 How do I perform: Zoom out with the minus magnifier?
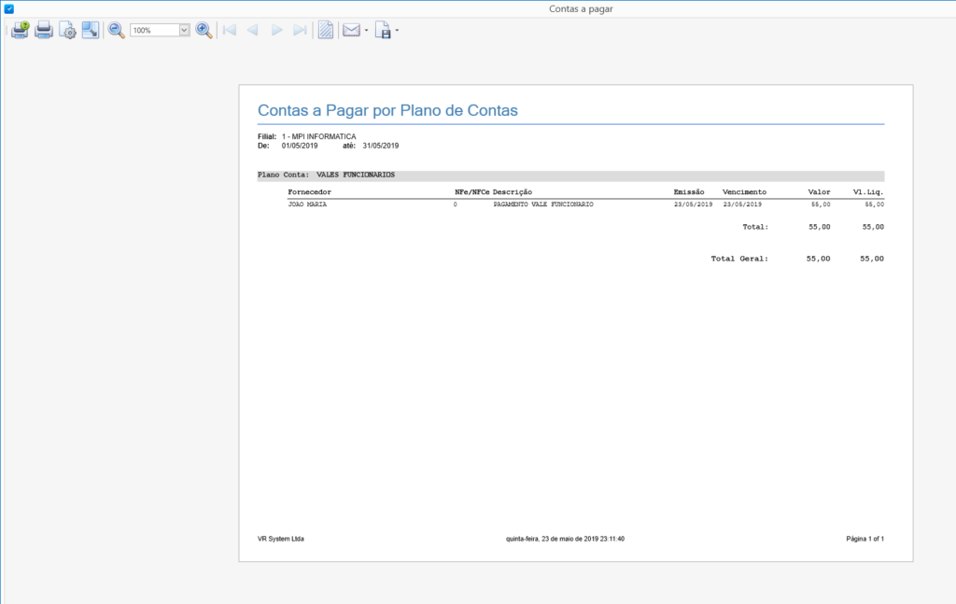pos(117,30)
